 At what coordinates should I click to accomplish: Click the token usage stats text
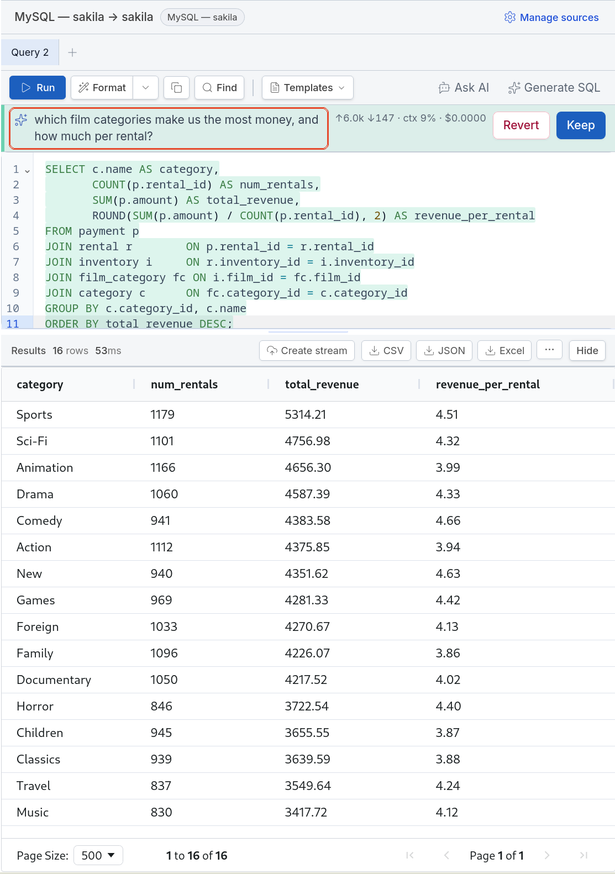click(411, 118)
